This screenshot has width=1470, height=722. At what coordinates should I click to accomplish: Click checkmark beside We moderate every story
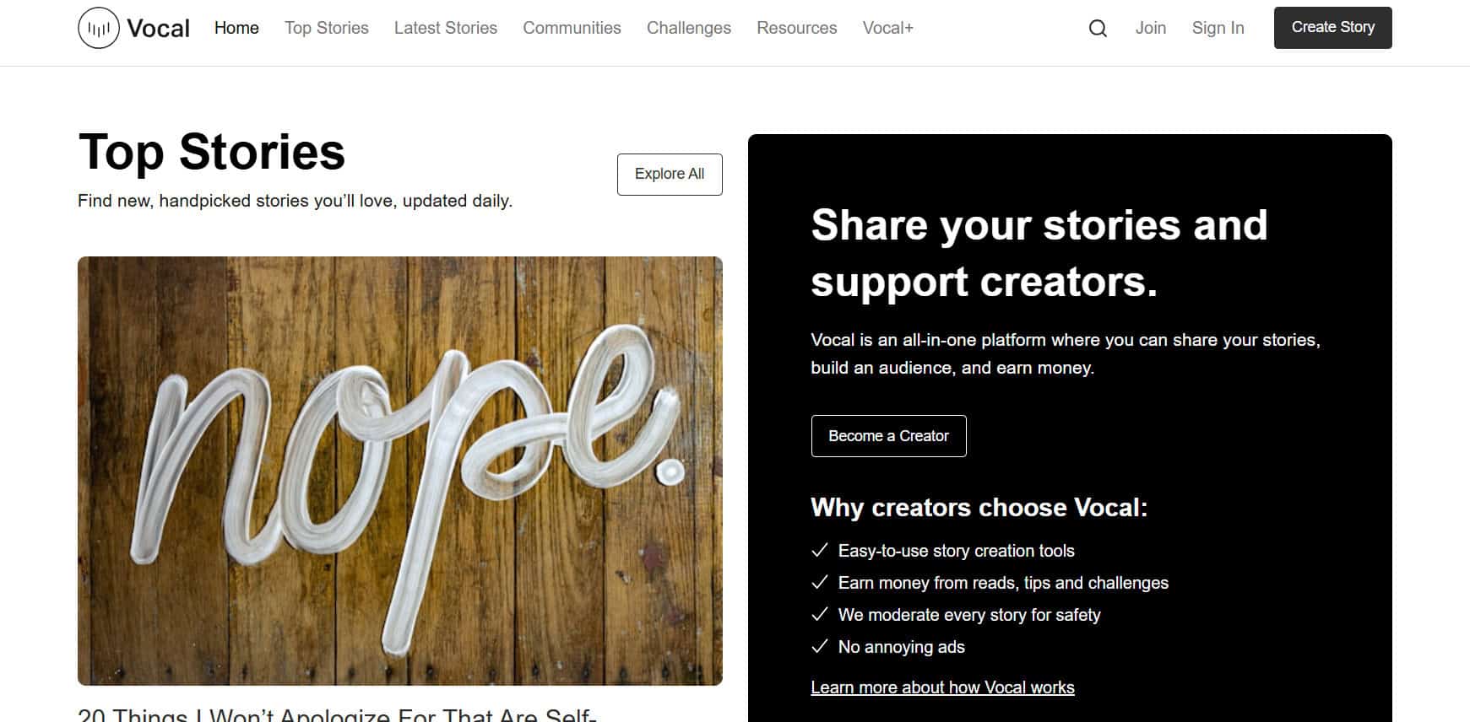[x=819, y=615]
